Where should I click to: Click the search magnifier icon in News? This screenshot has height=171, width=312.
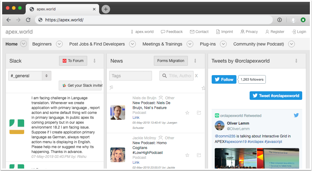point(164,76)
